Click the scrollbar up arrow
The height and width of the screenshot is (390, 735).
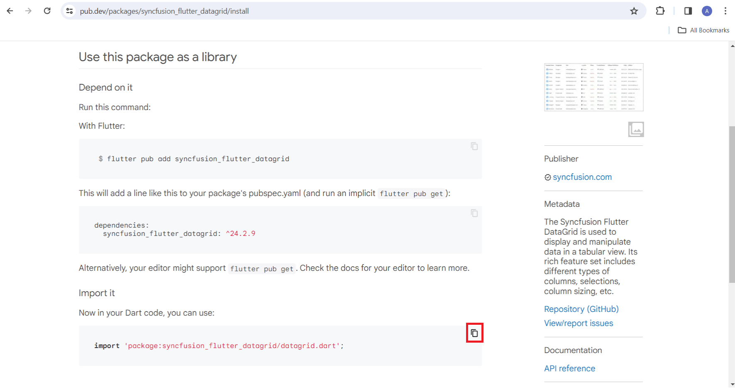[x=732, y=45]
